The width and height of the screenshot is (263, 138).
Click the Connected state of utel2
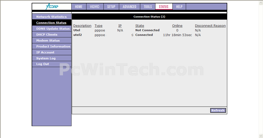(144, 35)
